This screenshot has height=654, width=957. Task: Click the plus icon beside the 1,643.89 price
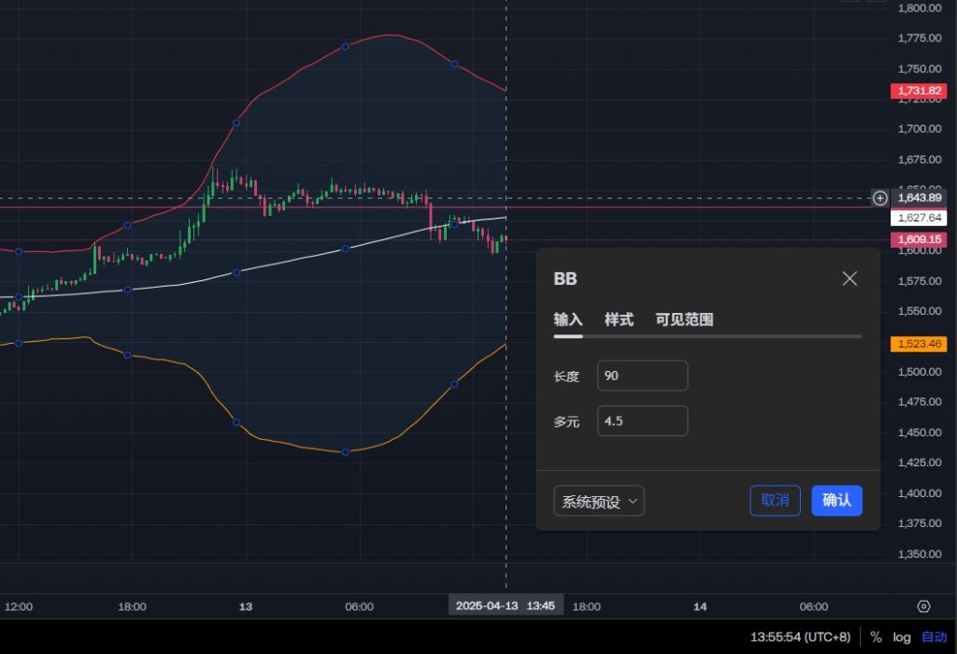coord(879,198)
